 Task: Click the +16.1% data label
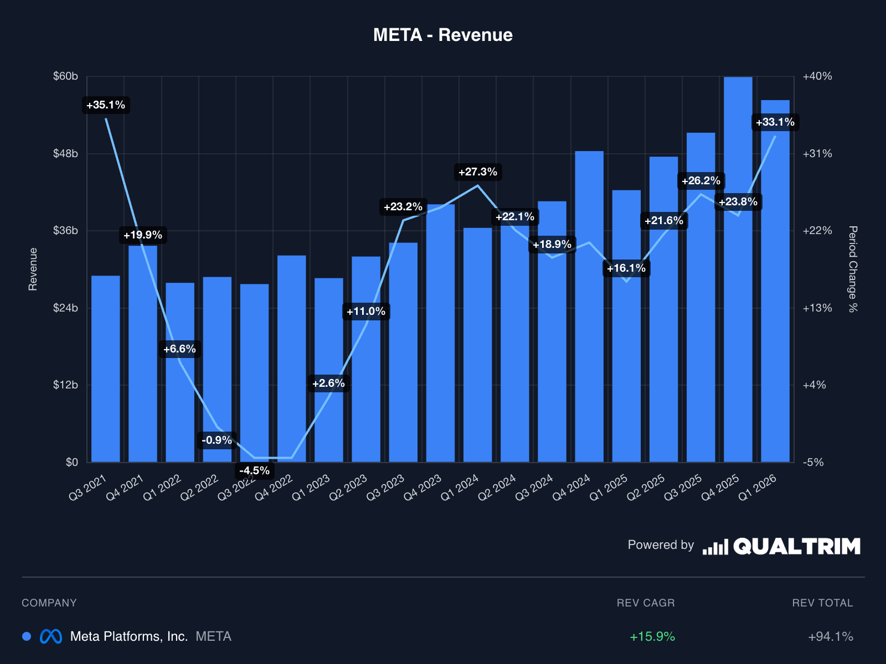click(x=626, y=268)
